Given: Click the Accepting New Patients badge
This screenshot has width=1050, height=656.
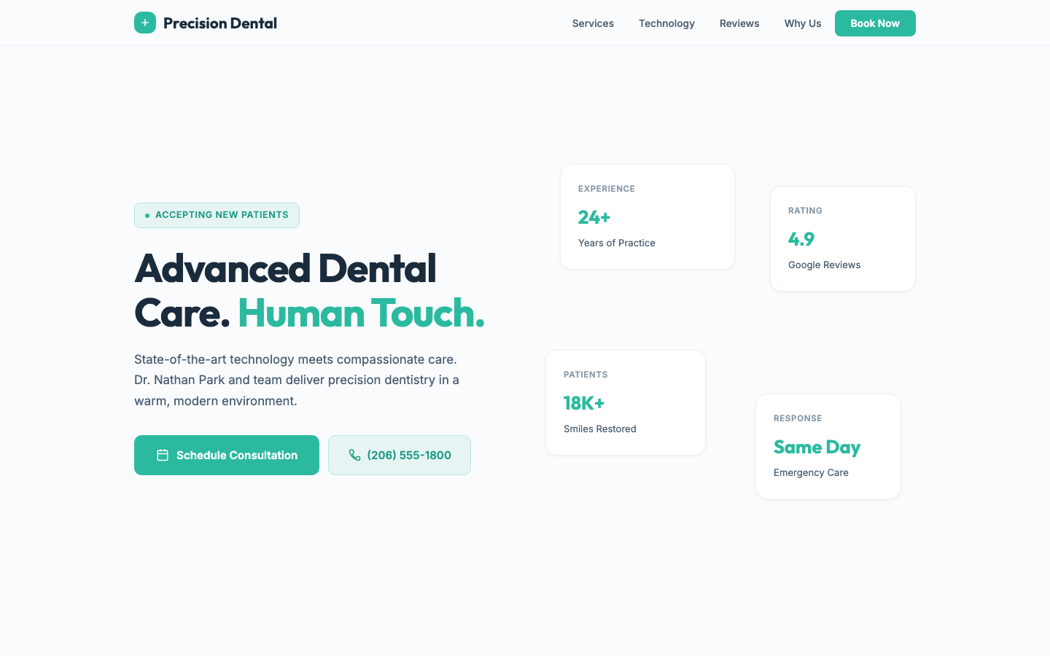Looking at the screenshot, I should coord(217,215).
